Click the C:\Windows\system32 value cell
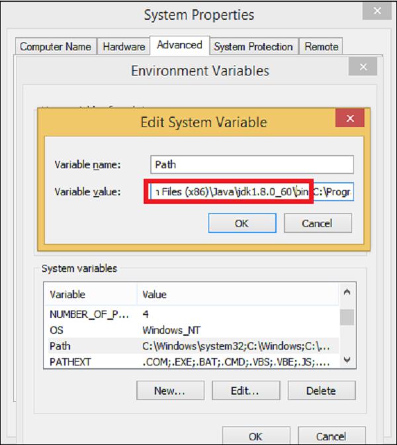This screenshot has height=445, width=397. [x=236, y=346]
